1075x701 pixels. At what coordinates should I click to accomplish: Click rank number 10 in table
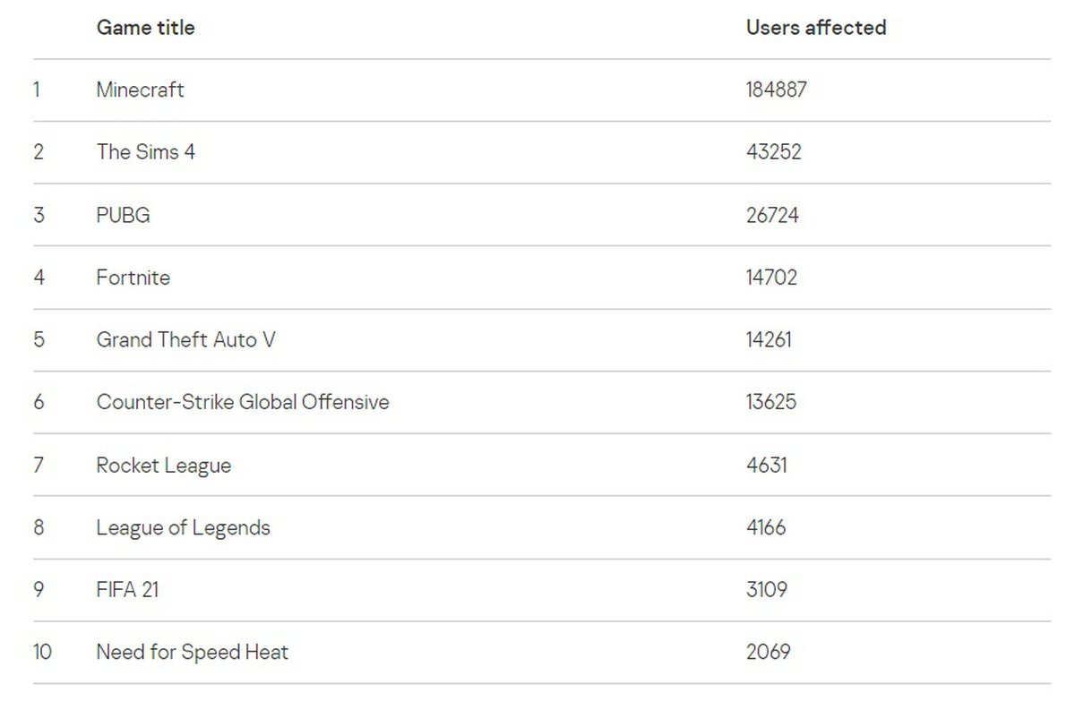point(43,652)
